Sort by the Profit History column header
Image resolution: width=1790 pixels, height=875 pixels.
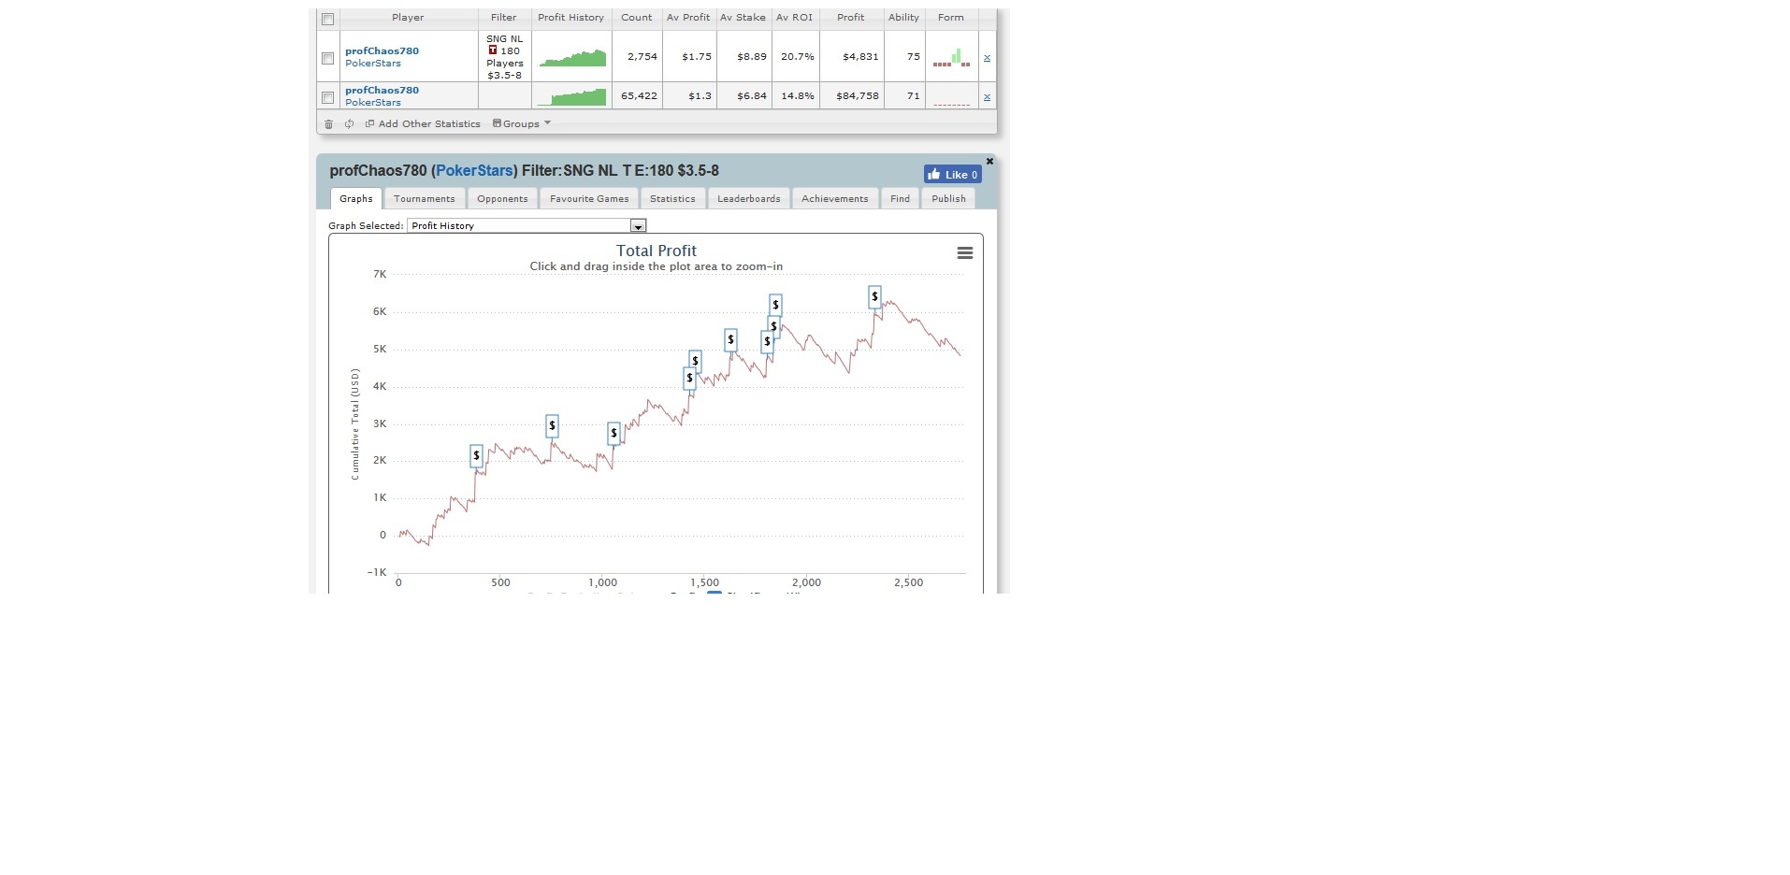[571, 18]
